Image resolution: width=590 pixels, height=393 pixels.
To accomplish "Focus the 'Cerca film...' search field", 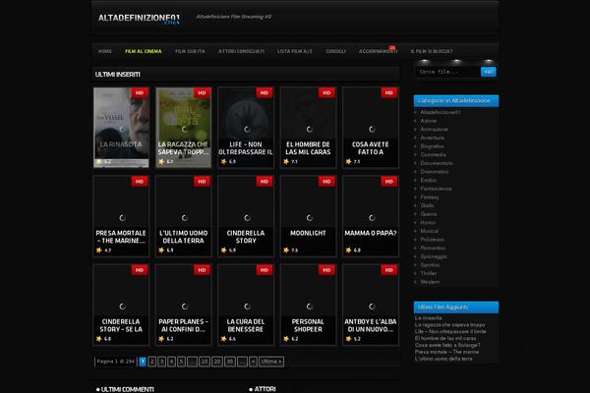I will click(448, 72).
